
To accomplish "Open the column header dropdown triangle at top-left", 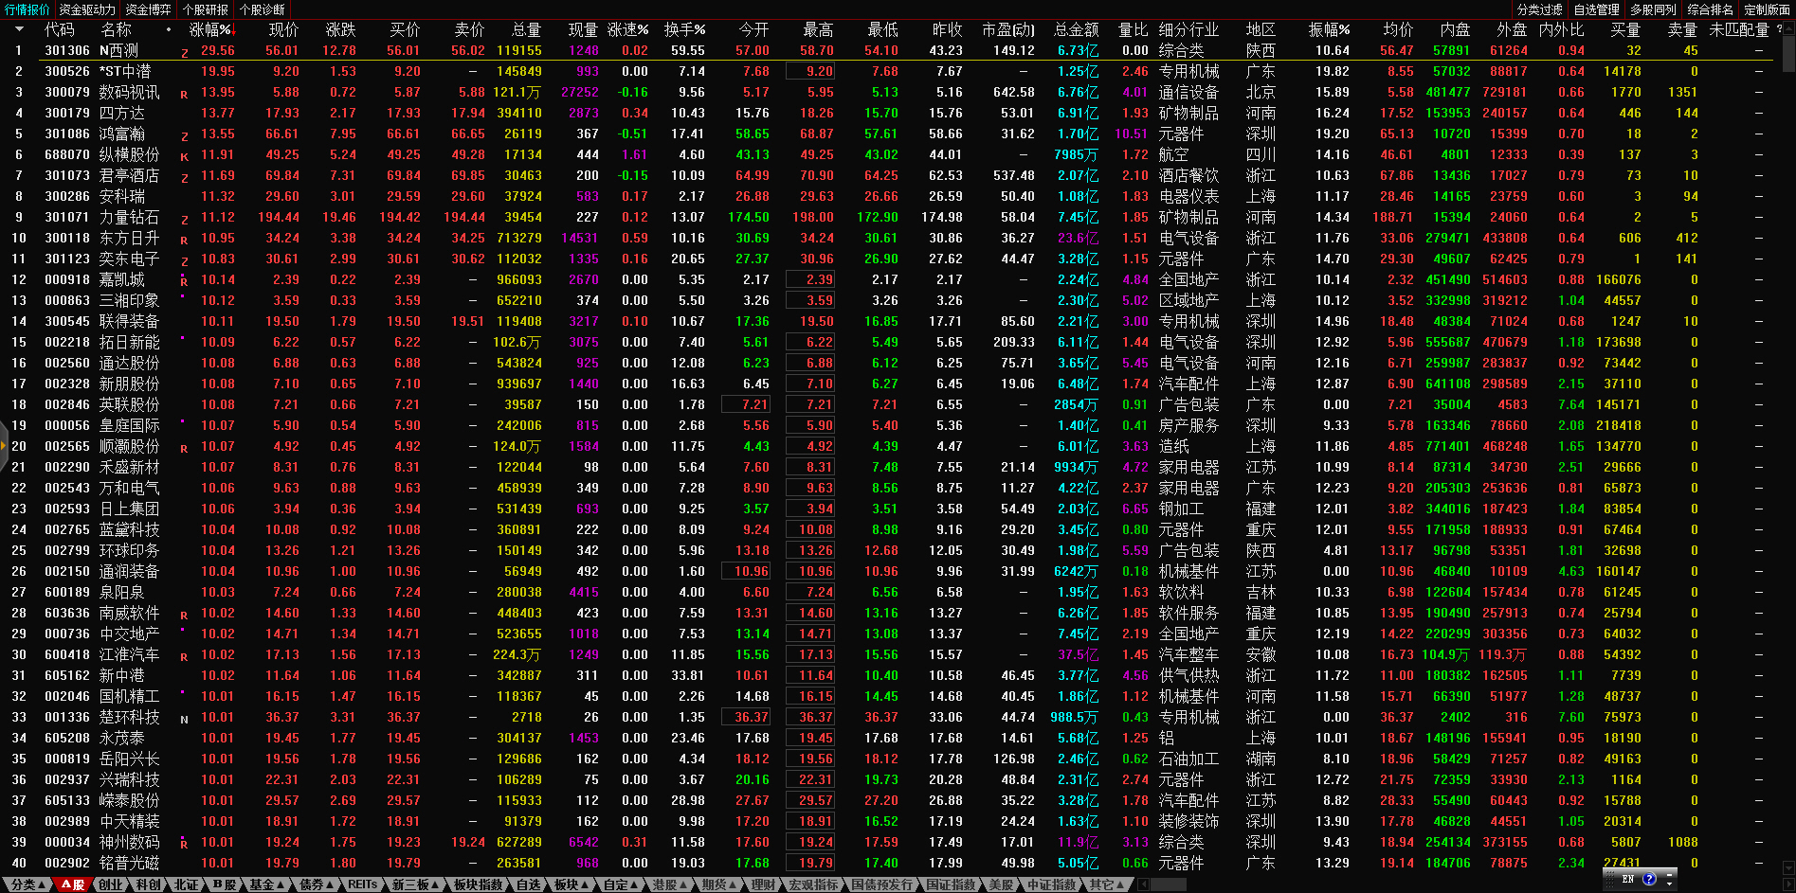I will tap(18, 29).
